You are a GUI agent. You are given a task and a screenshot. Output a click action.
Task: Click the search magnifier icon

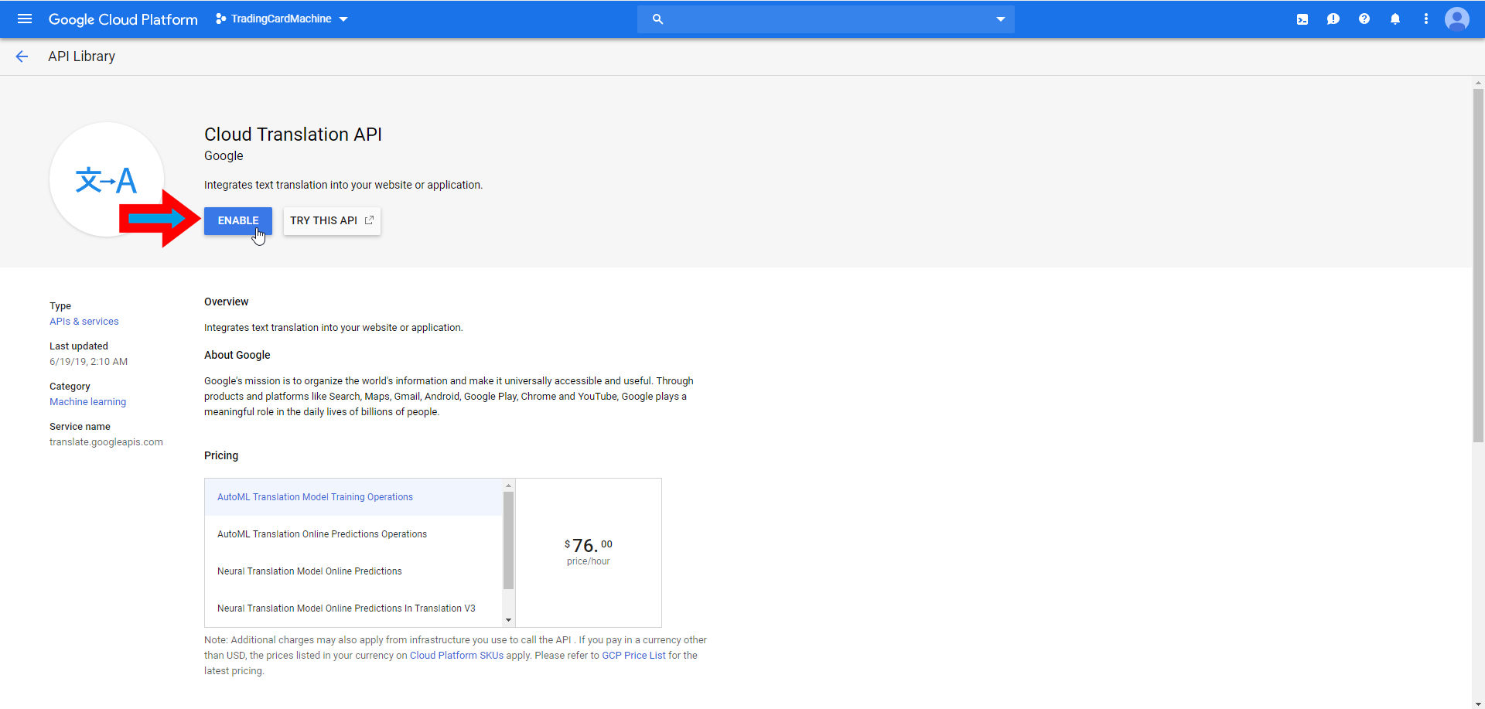657,19
